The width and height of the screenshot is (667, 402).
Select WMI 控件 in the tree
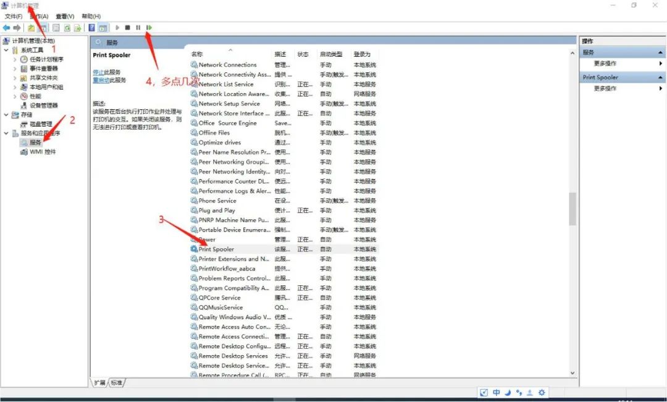(43, 152)
